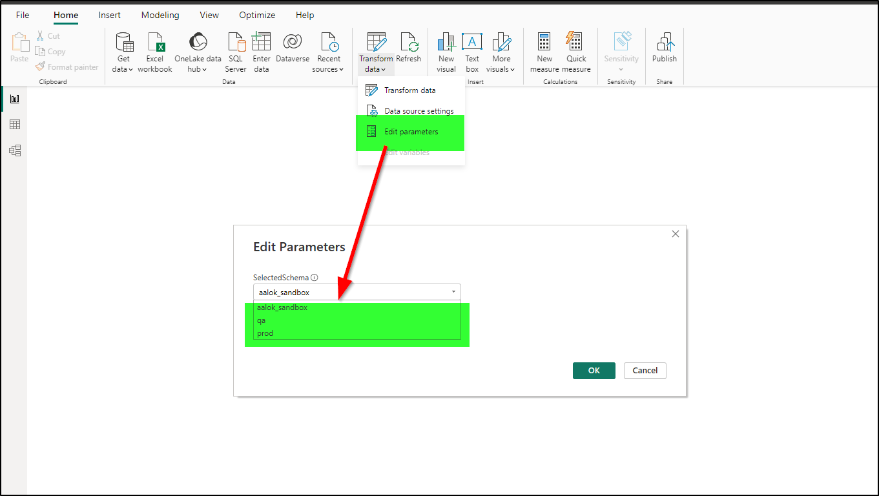Click the SelectedSchema info icon
879x496 pixels.
click(315, 278)
